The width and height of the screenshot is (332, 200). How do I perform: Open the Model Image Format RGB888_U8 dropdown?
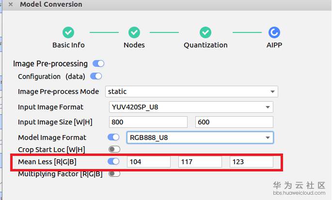[x=200, y=138]
